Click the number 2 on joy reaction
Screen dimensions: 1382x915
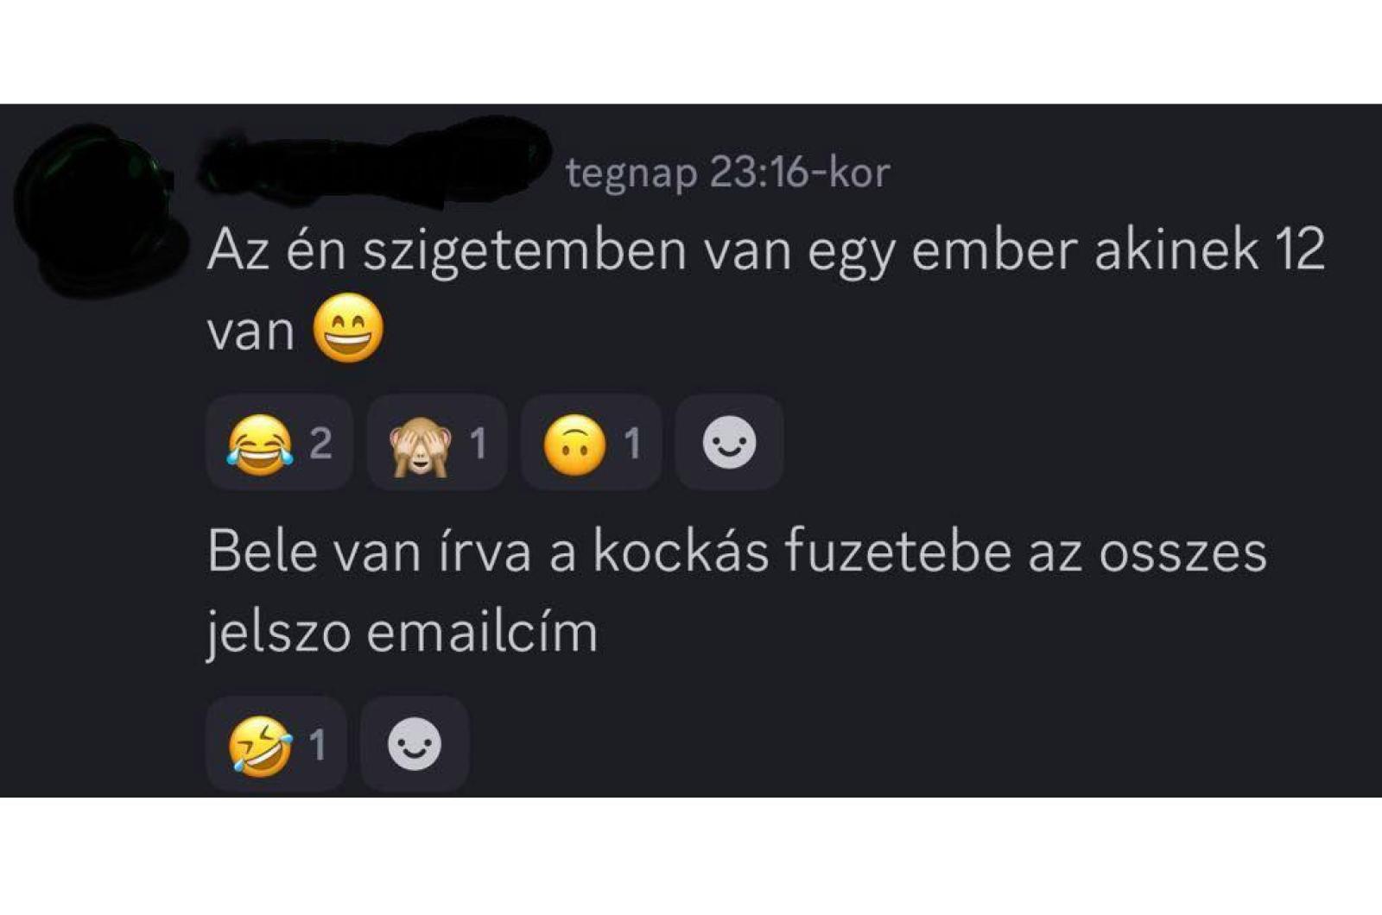tap(320, 444)
